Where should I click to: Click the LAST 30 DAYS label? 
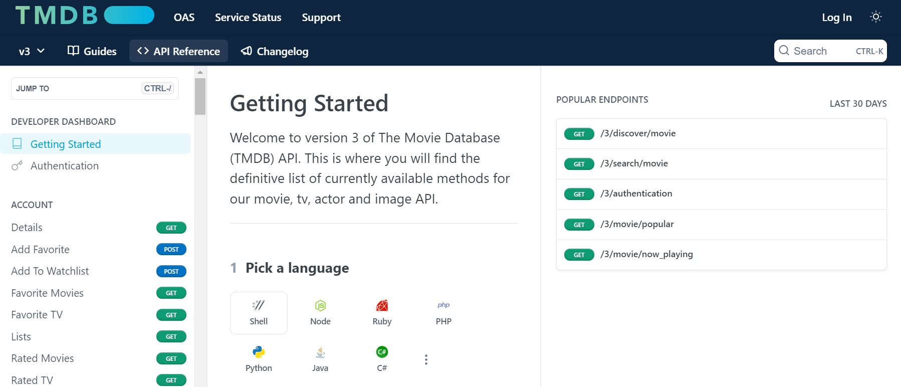[x=858, y=104]
